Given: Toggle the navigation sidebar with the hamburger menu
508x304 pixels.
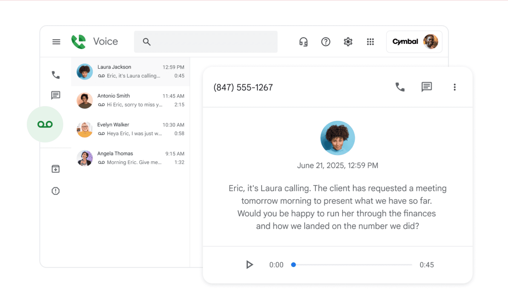Looking at the screenshot, I should (x=56, y=42).
